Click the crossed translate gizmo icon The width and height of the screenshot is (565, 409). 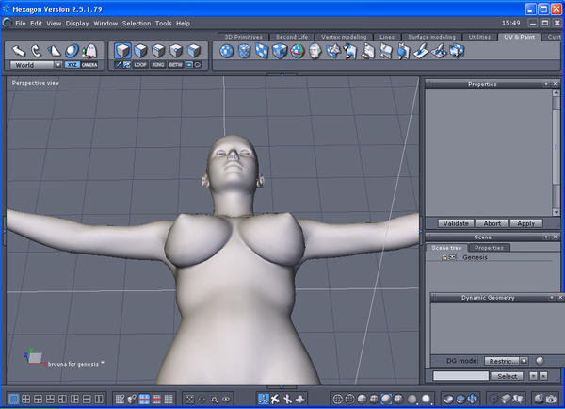coord(275,399)
